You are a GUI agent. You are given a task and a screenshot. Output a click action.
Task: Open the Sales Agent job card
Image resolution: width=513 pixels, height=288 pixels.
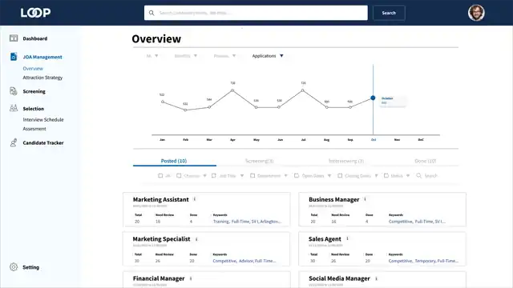point(382,249)
